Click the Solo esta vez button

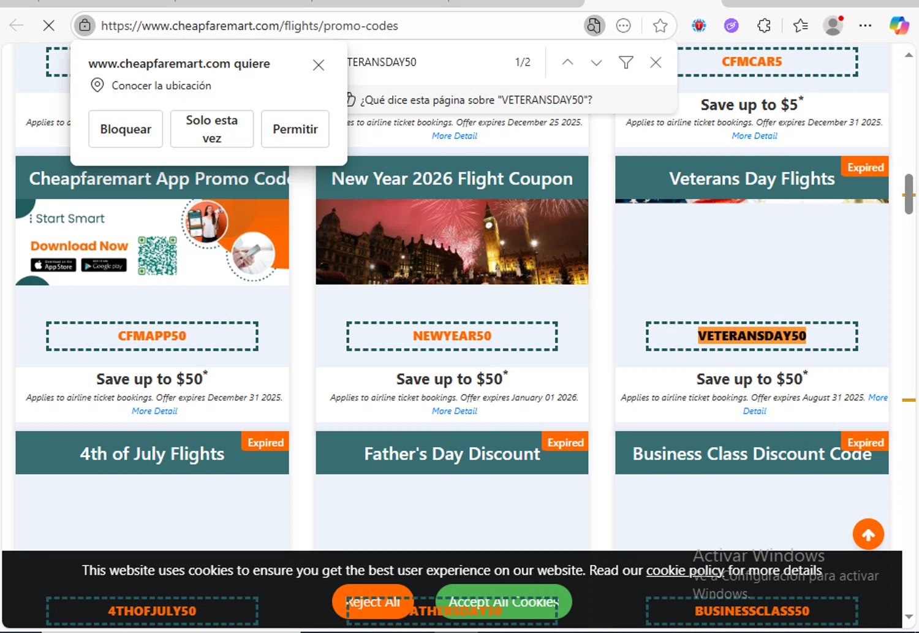[212, 129]
